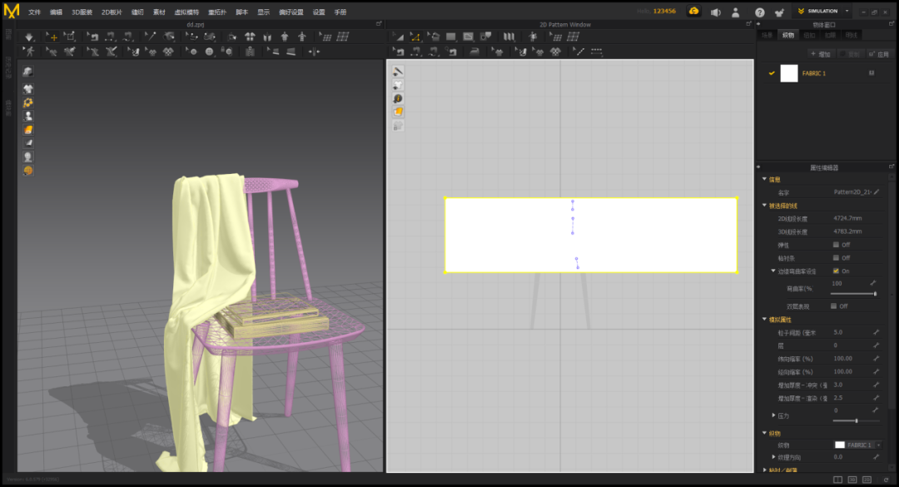Uncheck the 边缘弯曲率设定 checkbox
Screen dimensions: 899x487
point(836,271)
